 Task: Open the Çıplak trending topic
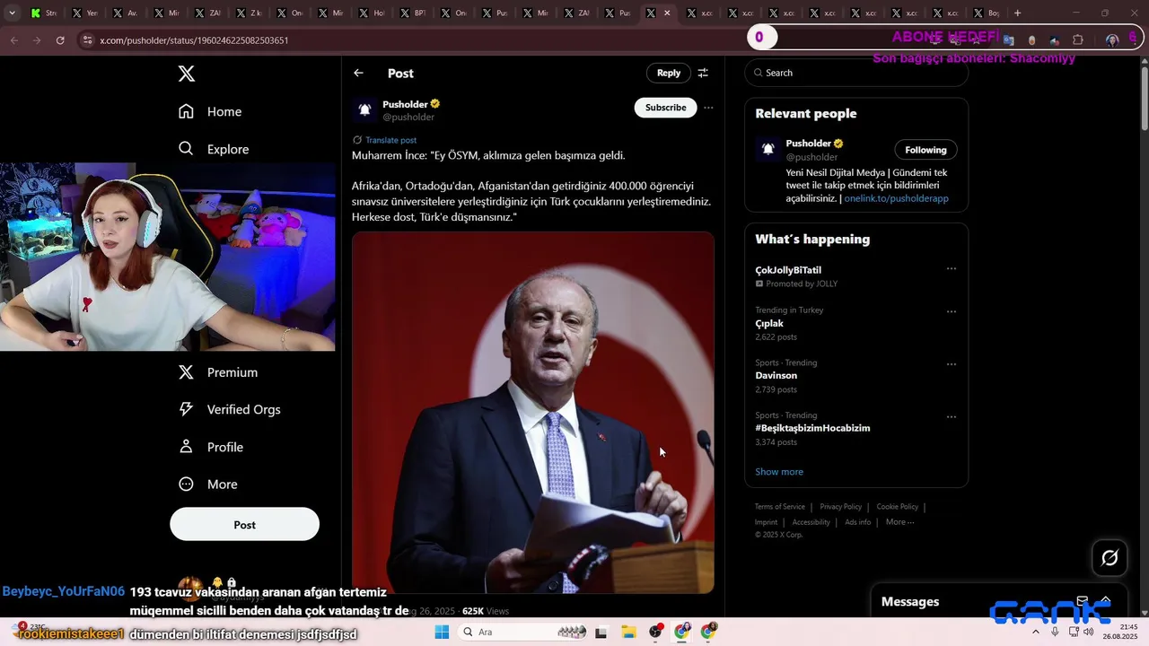coord(769,323)
